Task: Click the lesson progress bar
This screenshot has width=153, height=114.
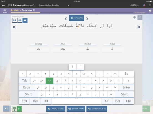Action: (72, 13)
